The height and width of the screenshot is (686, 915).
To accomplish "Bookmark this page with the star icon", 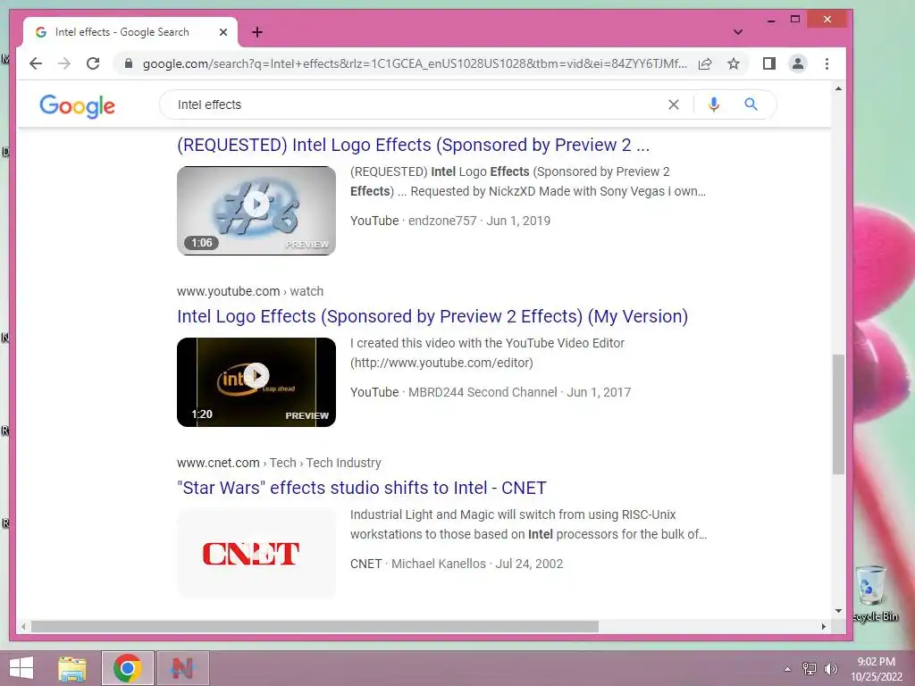I will pyautogui.click(x=734, y=63).
